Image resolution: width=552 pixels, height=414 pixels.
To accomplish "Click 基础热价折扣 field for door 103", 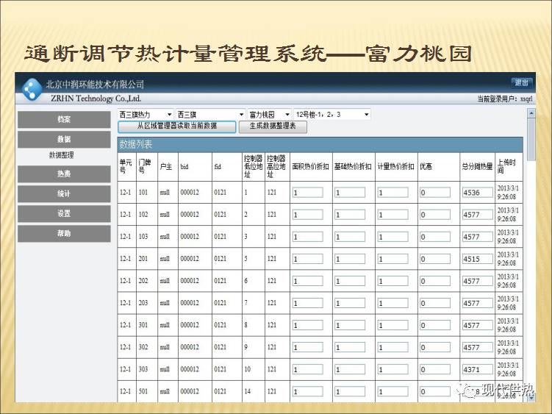I will (x=350, y=237).
